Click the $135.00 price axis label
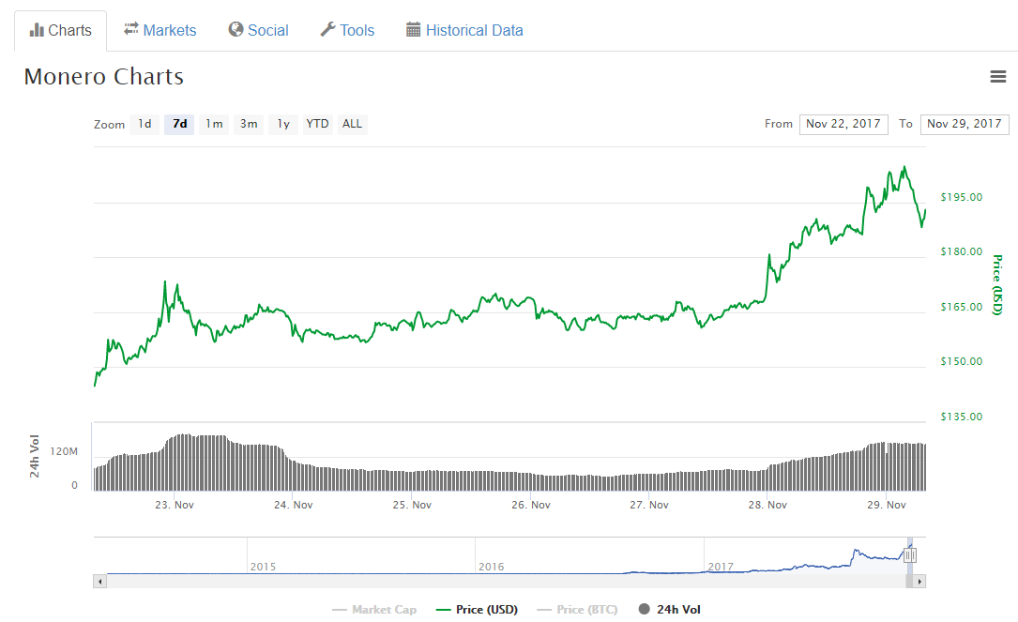The width and height of the screenshot is (1018, 622). point(962,417)
